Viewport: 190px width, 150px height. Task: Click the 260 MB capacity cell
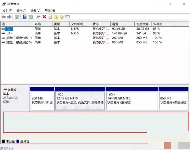coord(117,38)
